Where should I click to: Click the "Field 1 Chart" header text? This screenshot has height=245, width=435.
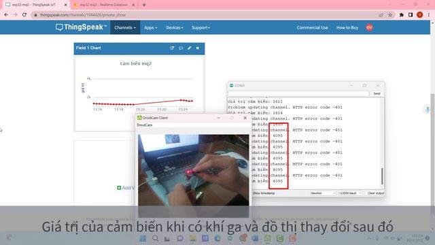point(88,48)
